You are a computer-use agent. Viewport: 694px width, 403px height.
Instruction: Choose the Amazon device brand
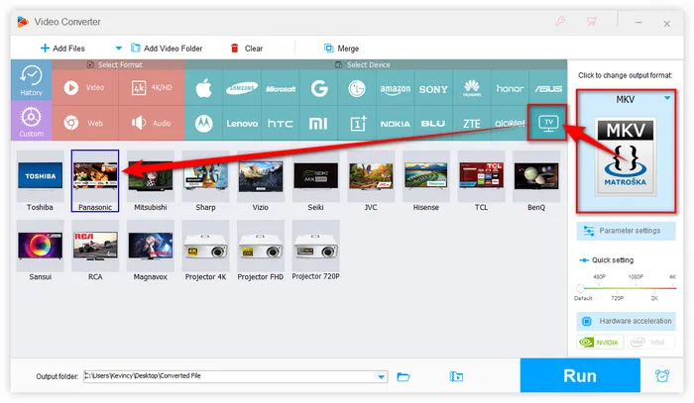coord(396,88)
